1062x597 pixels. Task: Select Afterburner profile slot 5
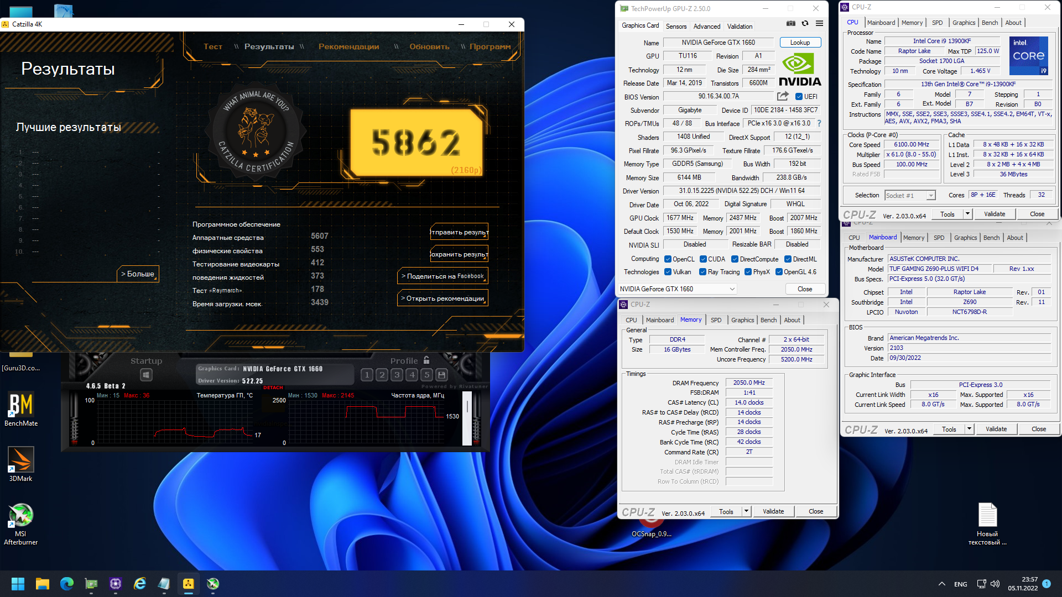tap(426, 375)
